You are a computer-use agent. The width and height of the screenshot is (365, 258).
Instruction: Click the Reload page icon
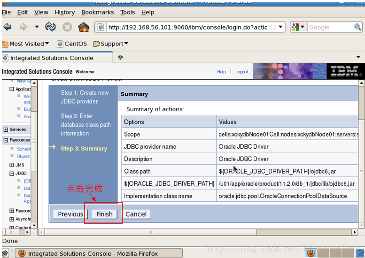pyautogui.click(x=50, y=27)
